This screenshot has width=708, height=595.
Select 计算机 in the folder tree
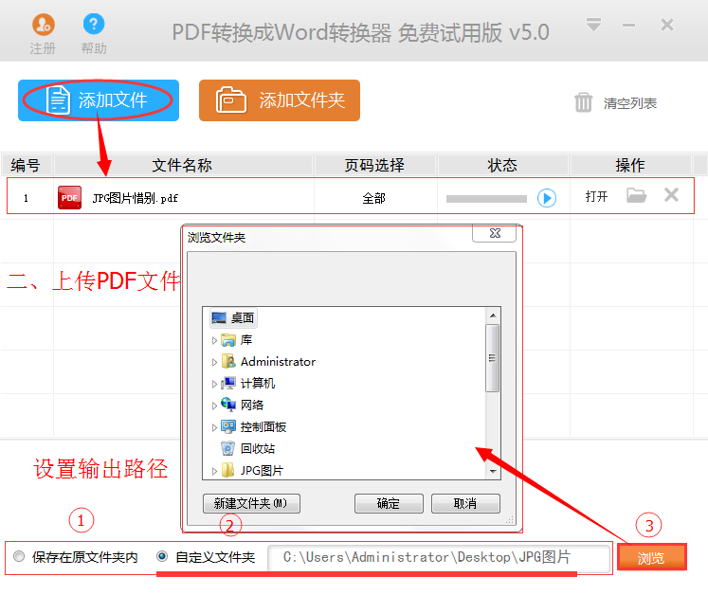pos(258,384)
